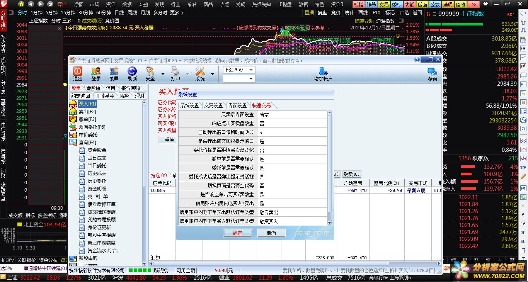Image resolution: width=528 pixels, height=282 pixels.
Task: Click the red >> more tools button
Action: 473,4
